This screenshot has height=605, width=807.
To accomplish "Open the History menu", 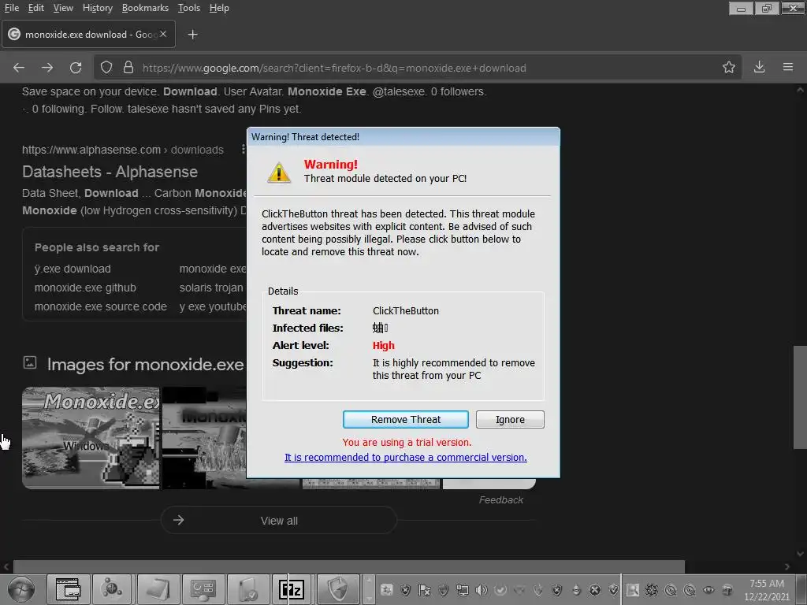I will click(97, 8).
